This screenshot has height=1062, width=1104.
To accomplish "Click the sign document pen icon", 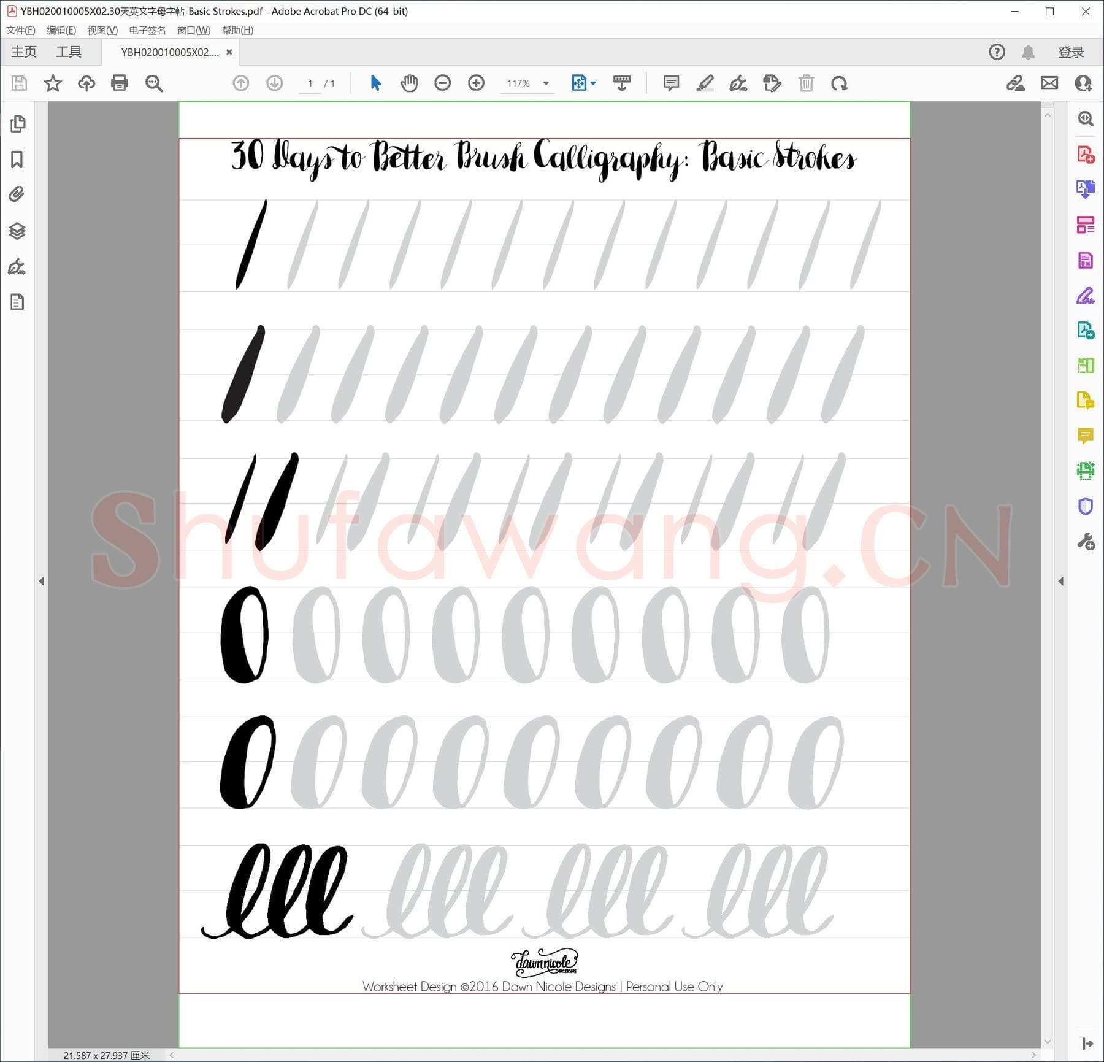I will tap(738, 83).
